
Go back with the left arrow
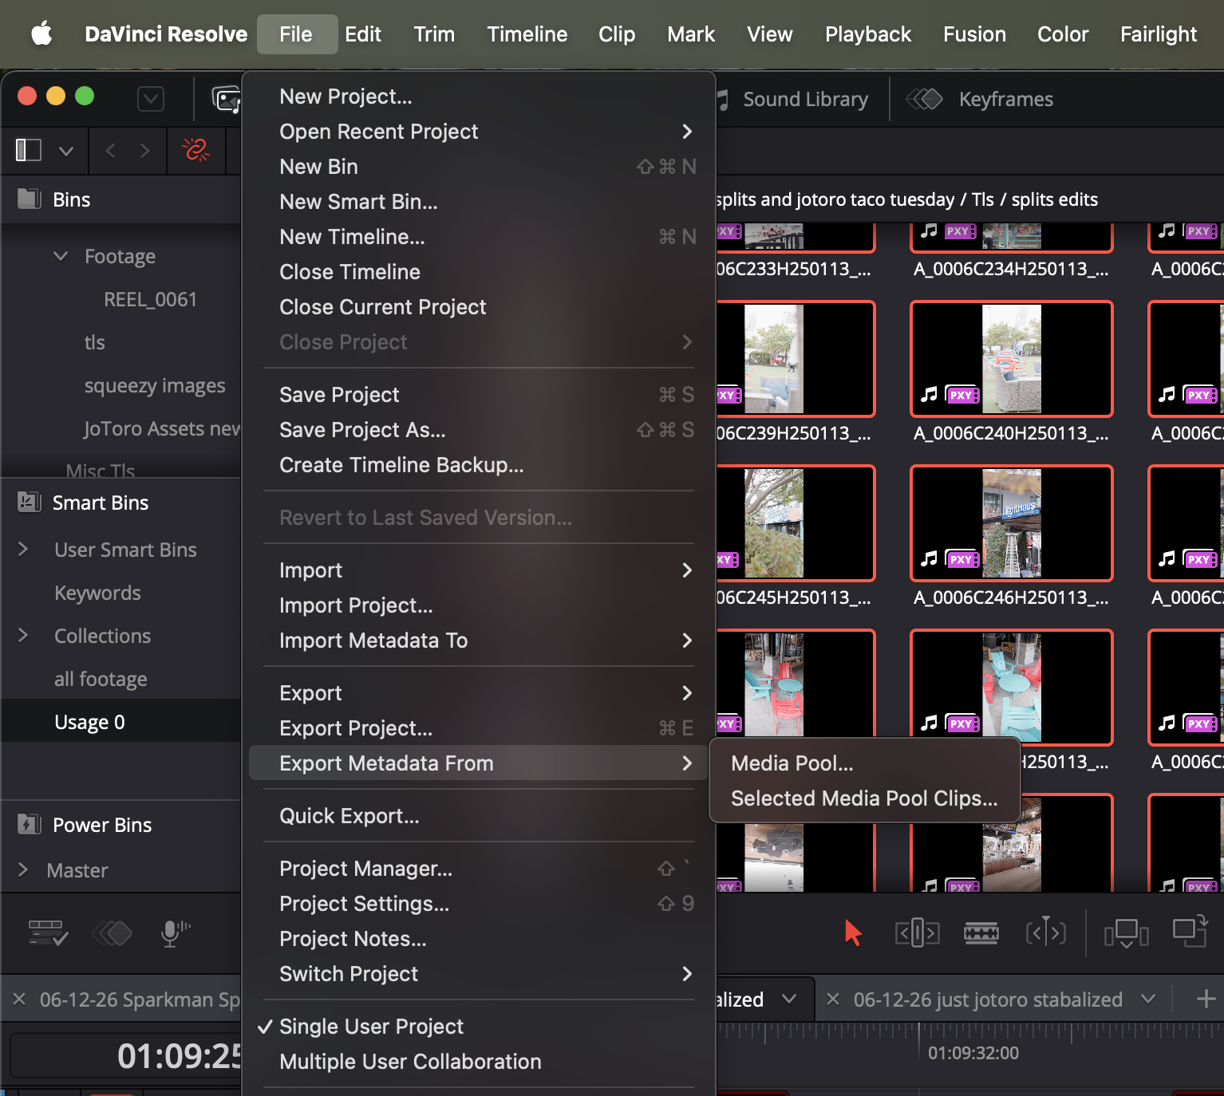coord(111,150)
